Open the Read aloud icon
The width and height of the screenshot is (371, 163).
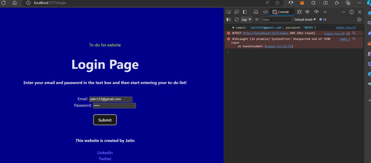(267, 3)
